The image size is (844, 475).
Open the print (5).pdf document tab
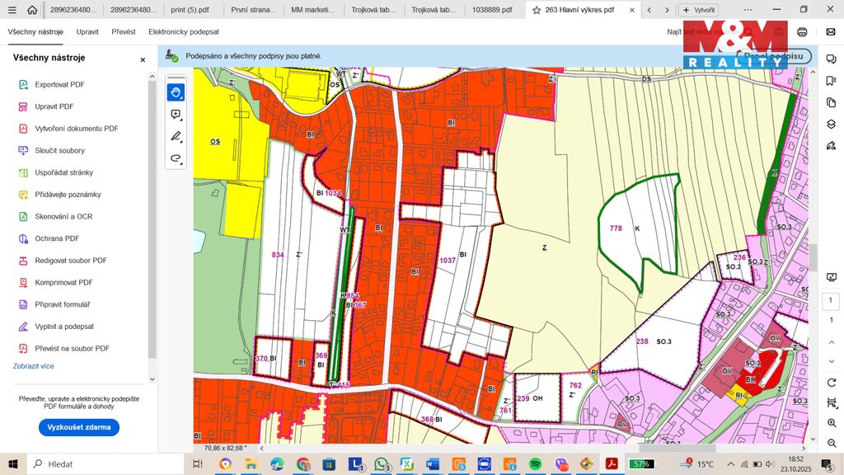[190, 10]
